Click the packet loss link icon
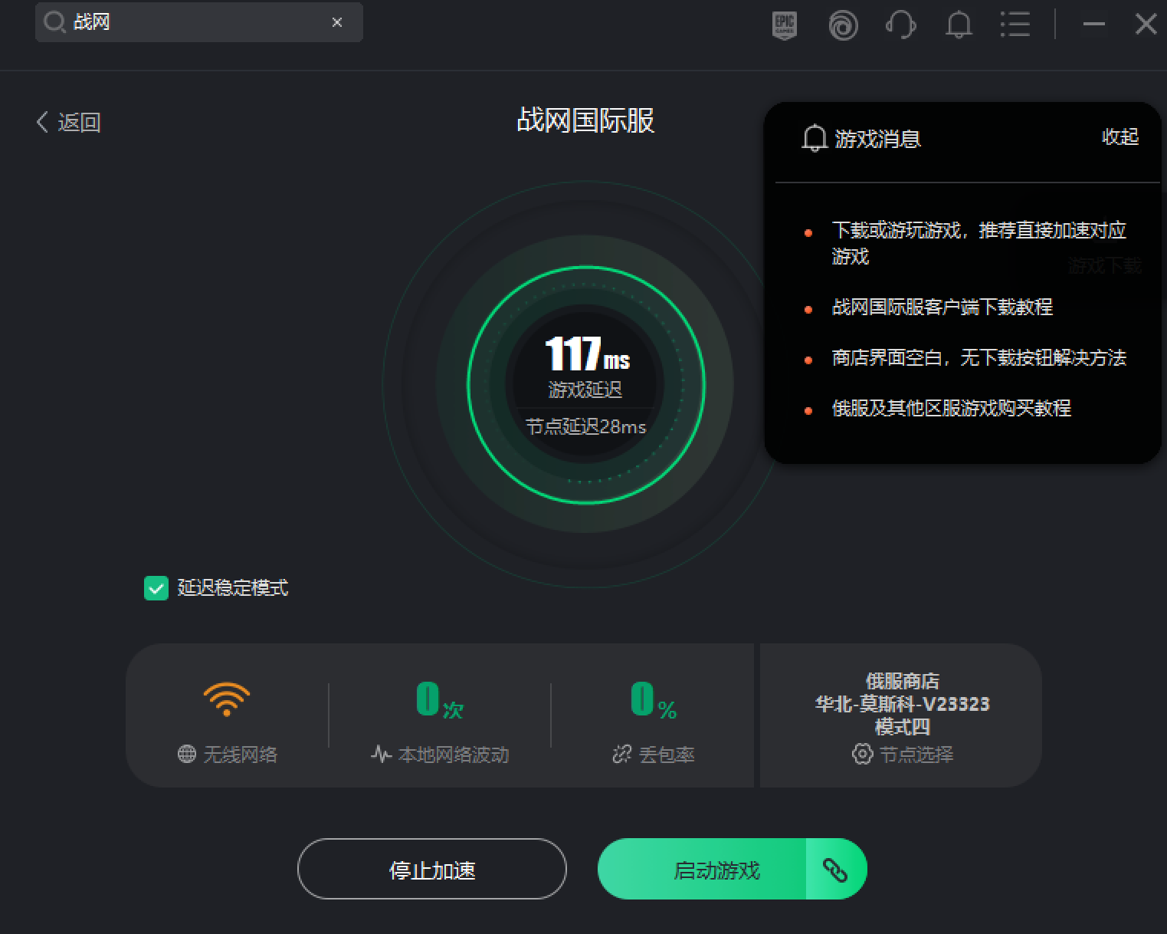The height and width of the screenshot is (934, 1167). pyautogui.click(x=622, y=755)
